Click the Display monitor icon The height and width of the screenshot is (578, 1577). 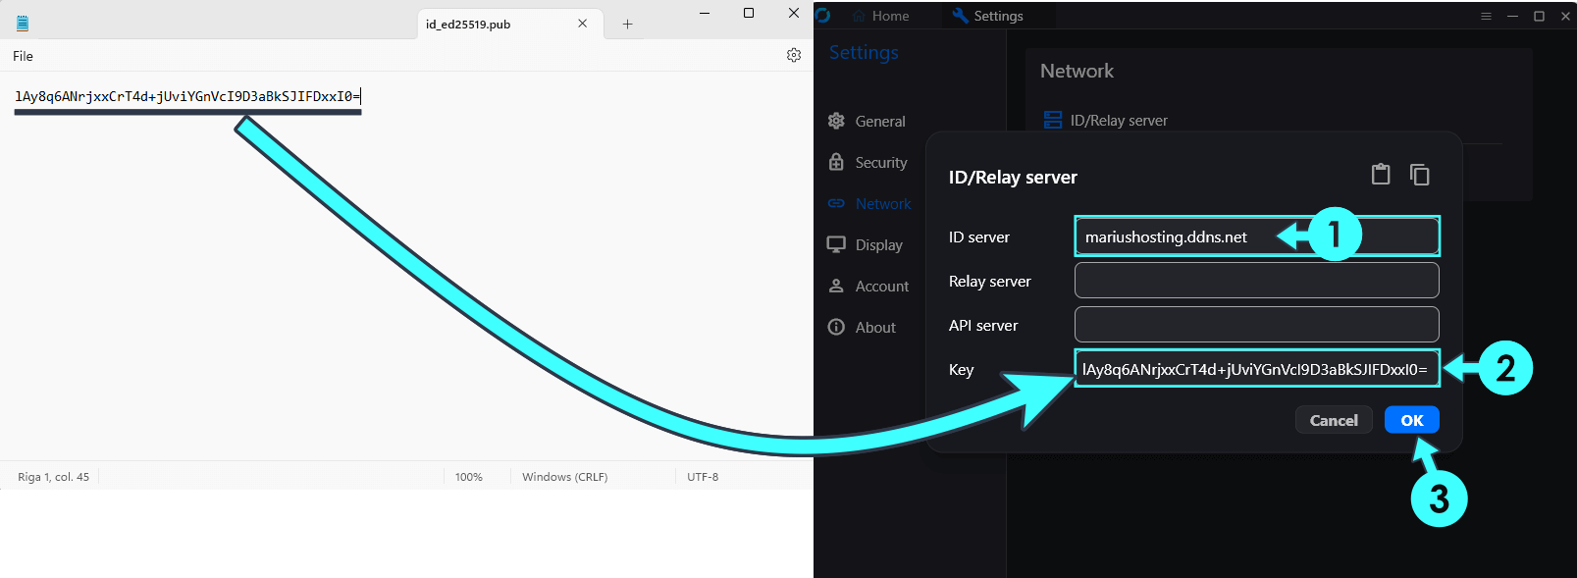point(836,244)
